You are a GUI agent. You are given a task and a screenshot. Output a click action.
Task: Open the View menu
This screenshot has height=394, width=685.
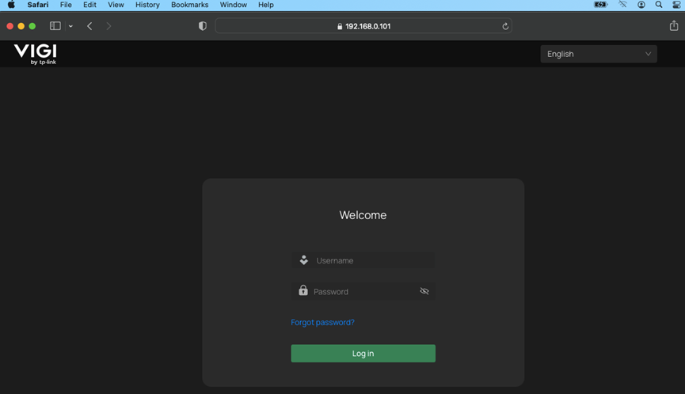tap(116, 5)
